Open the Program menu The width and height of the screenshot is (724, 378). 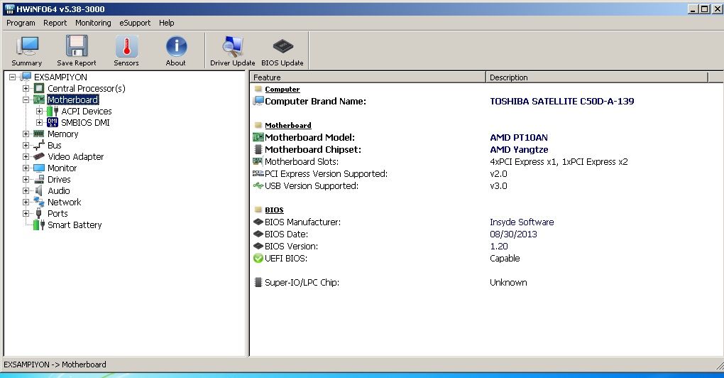pos(21,23)
